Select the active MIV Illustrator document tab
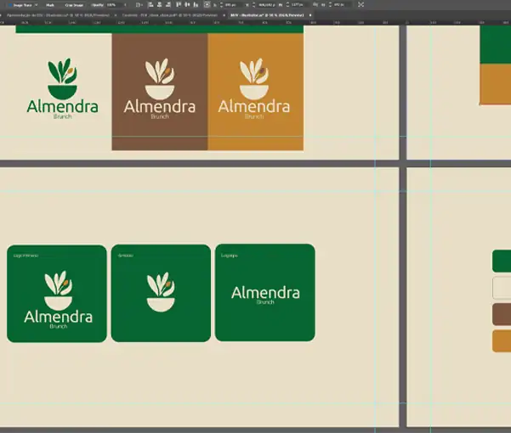 tap(267, 15)
